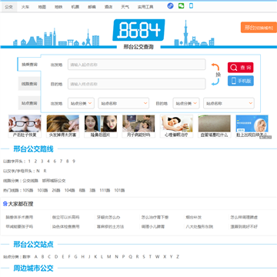Open stations starting with letter S
The image size is (277, 277).
coord(144,256)
